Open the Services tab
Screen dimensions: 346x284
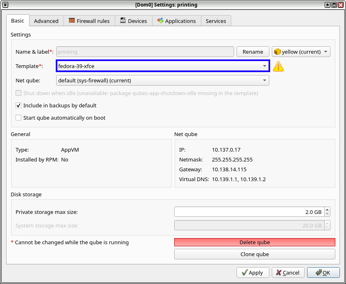point(216,21)
